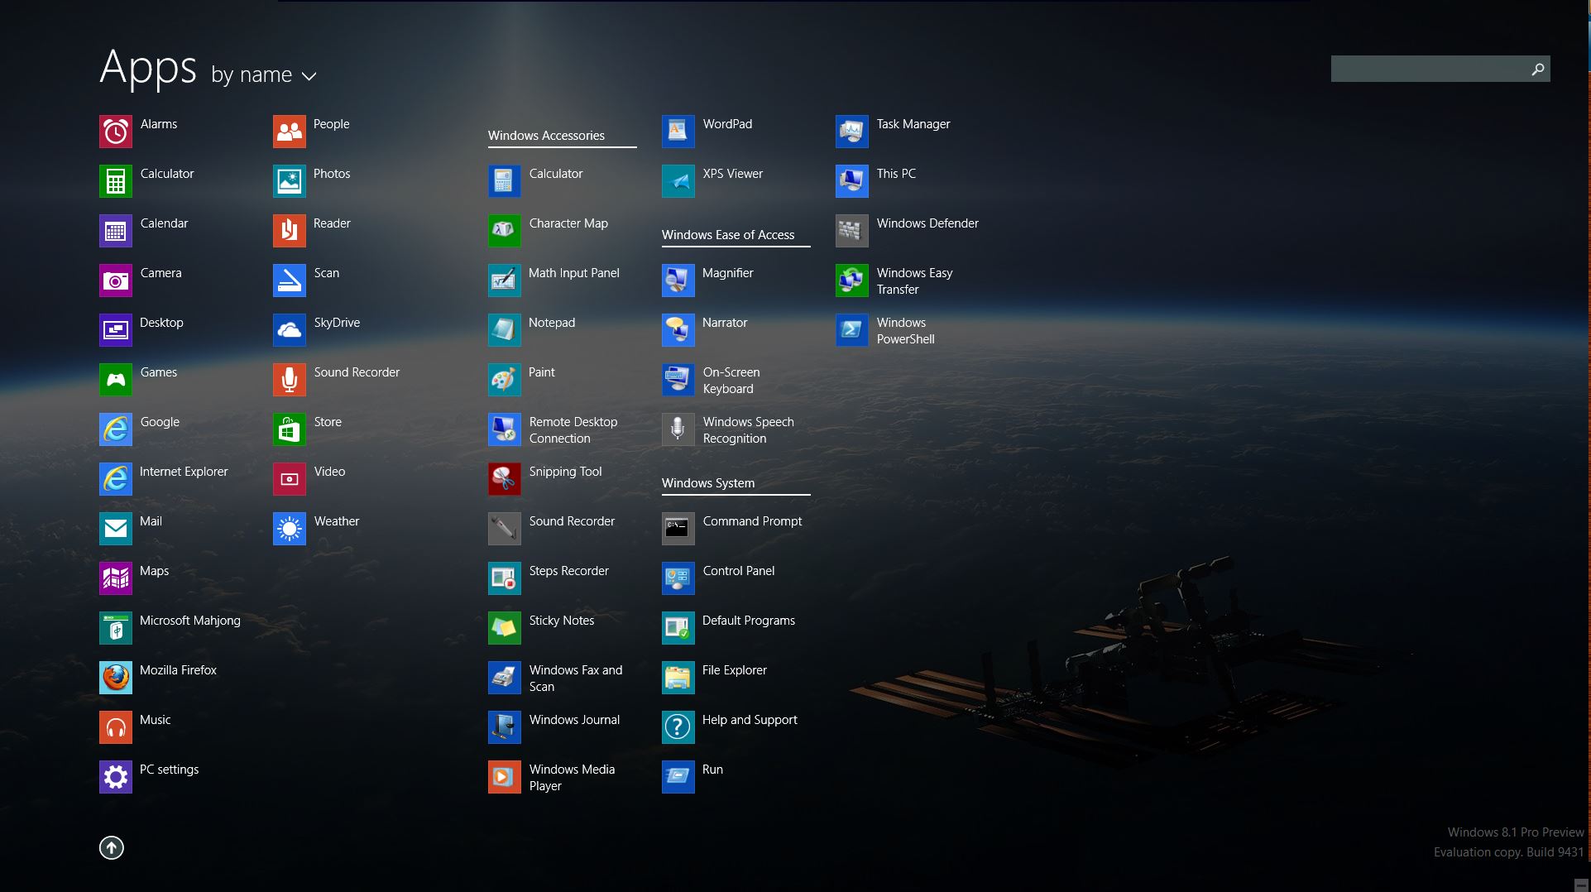Open the SkyDrive cloud icon

[290, 330]
